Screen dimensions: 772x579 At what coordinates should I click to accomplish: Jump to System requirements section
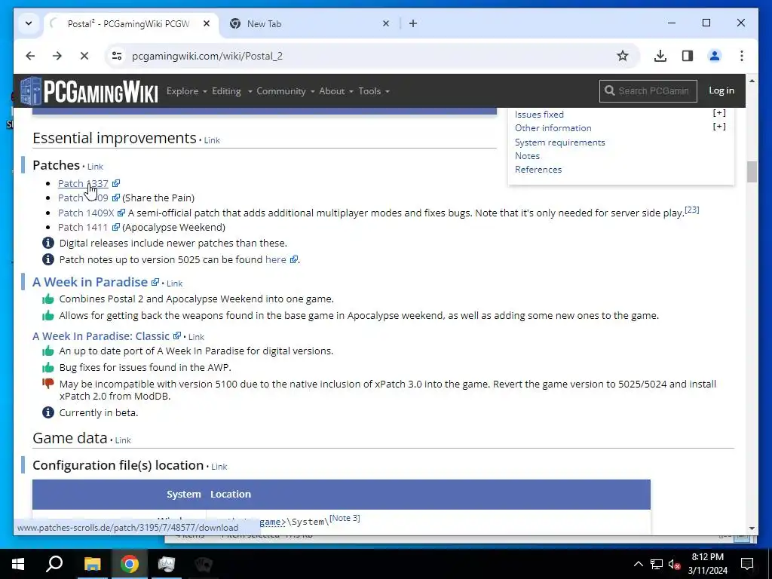[x=560, y=142]
